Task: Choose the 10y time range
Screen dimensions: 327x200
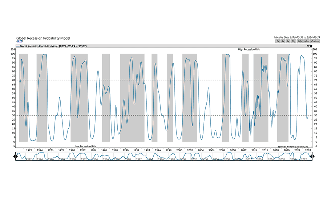Action: coord(294,41)
